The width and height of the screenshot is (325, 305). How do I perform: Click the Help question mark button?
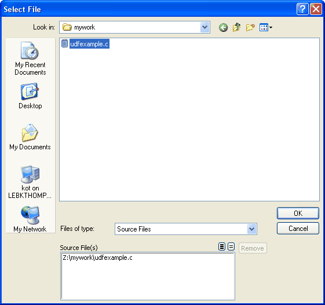pyautogui.click(x=302, y=9)
